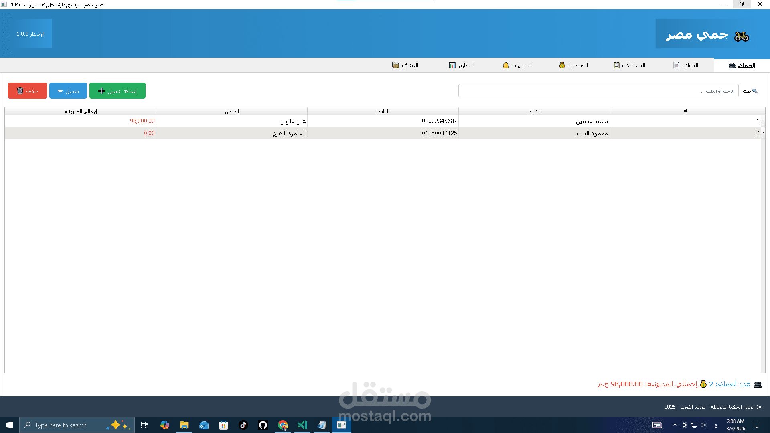Open the البضائع (Goods) tab

click(x=405, y=65)
